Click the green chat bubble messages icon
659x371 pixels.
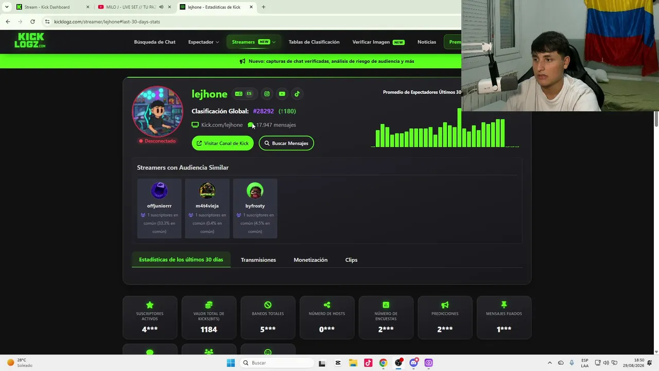[x=251, y=125]
